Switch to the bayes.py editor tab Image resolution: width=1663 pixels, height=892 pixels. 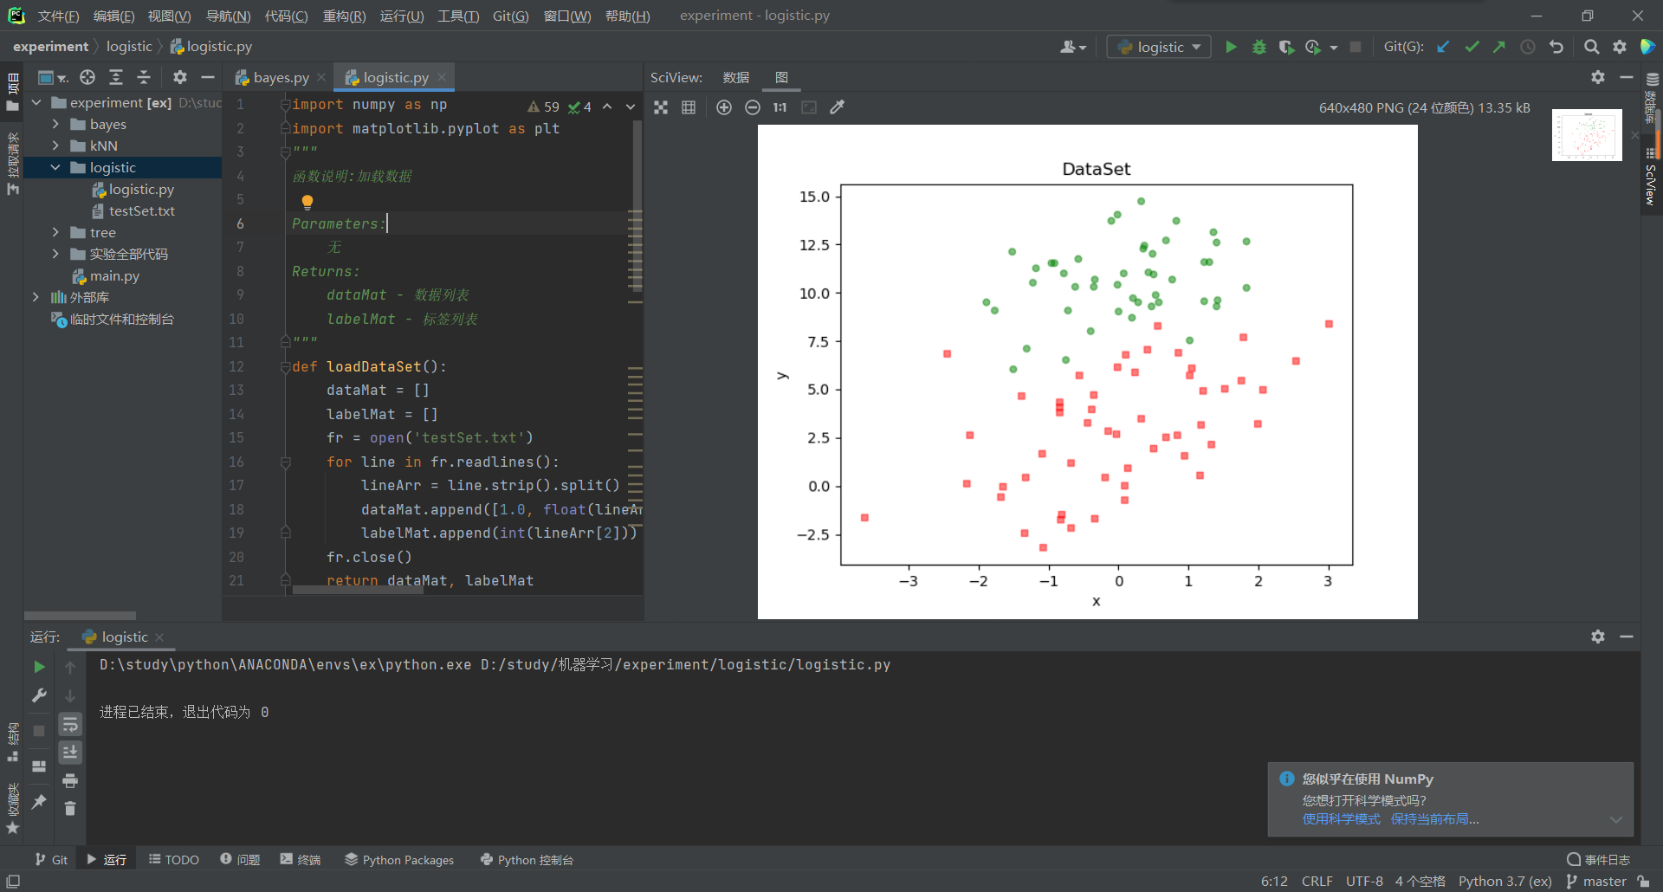[280, 78]
